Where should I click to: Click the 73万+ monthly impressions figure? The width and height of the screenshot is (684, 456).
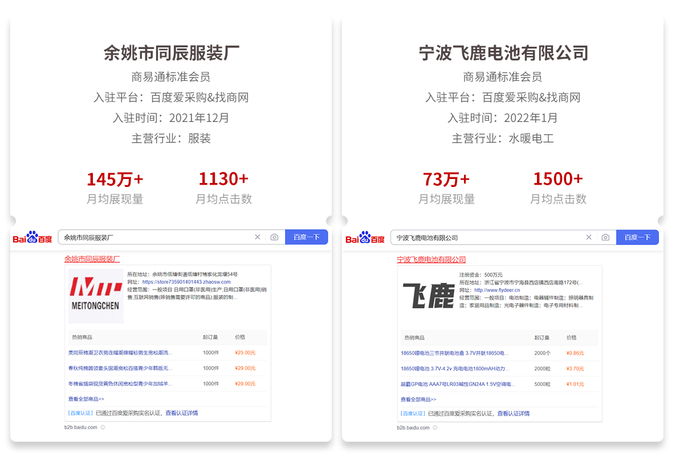pos(446,179)
